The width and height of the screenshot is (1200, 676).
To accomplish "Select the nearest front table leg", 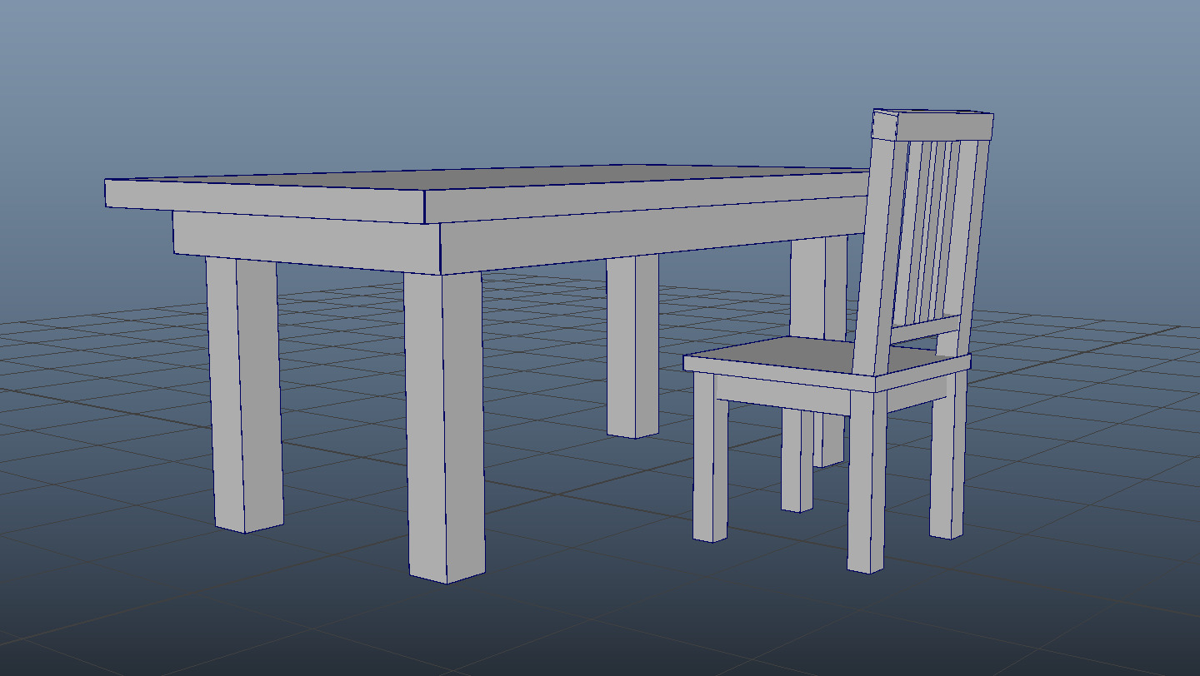I will [x=445, y=426].
